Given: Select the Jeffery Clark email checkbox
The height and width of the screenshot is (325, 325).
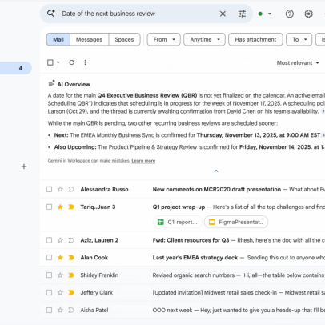Looking at the screenshot, I should pos(49,292).
